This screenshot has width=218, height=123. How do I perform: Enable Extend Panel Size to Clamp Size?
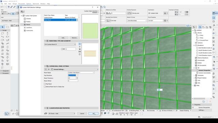[45, 86]
